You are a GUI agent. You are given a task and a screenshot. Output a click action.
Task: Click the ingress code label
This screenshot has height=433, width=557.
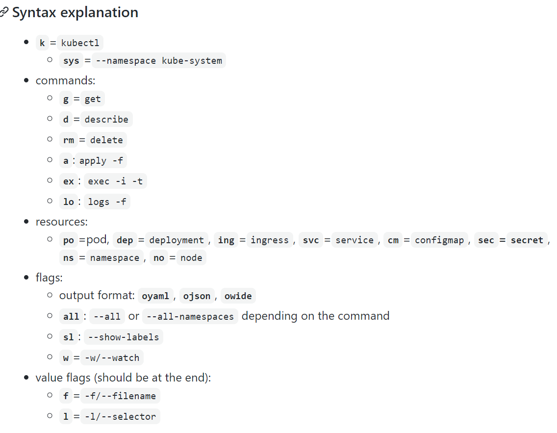(x=270, y=240)
